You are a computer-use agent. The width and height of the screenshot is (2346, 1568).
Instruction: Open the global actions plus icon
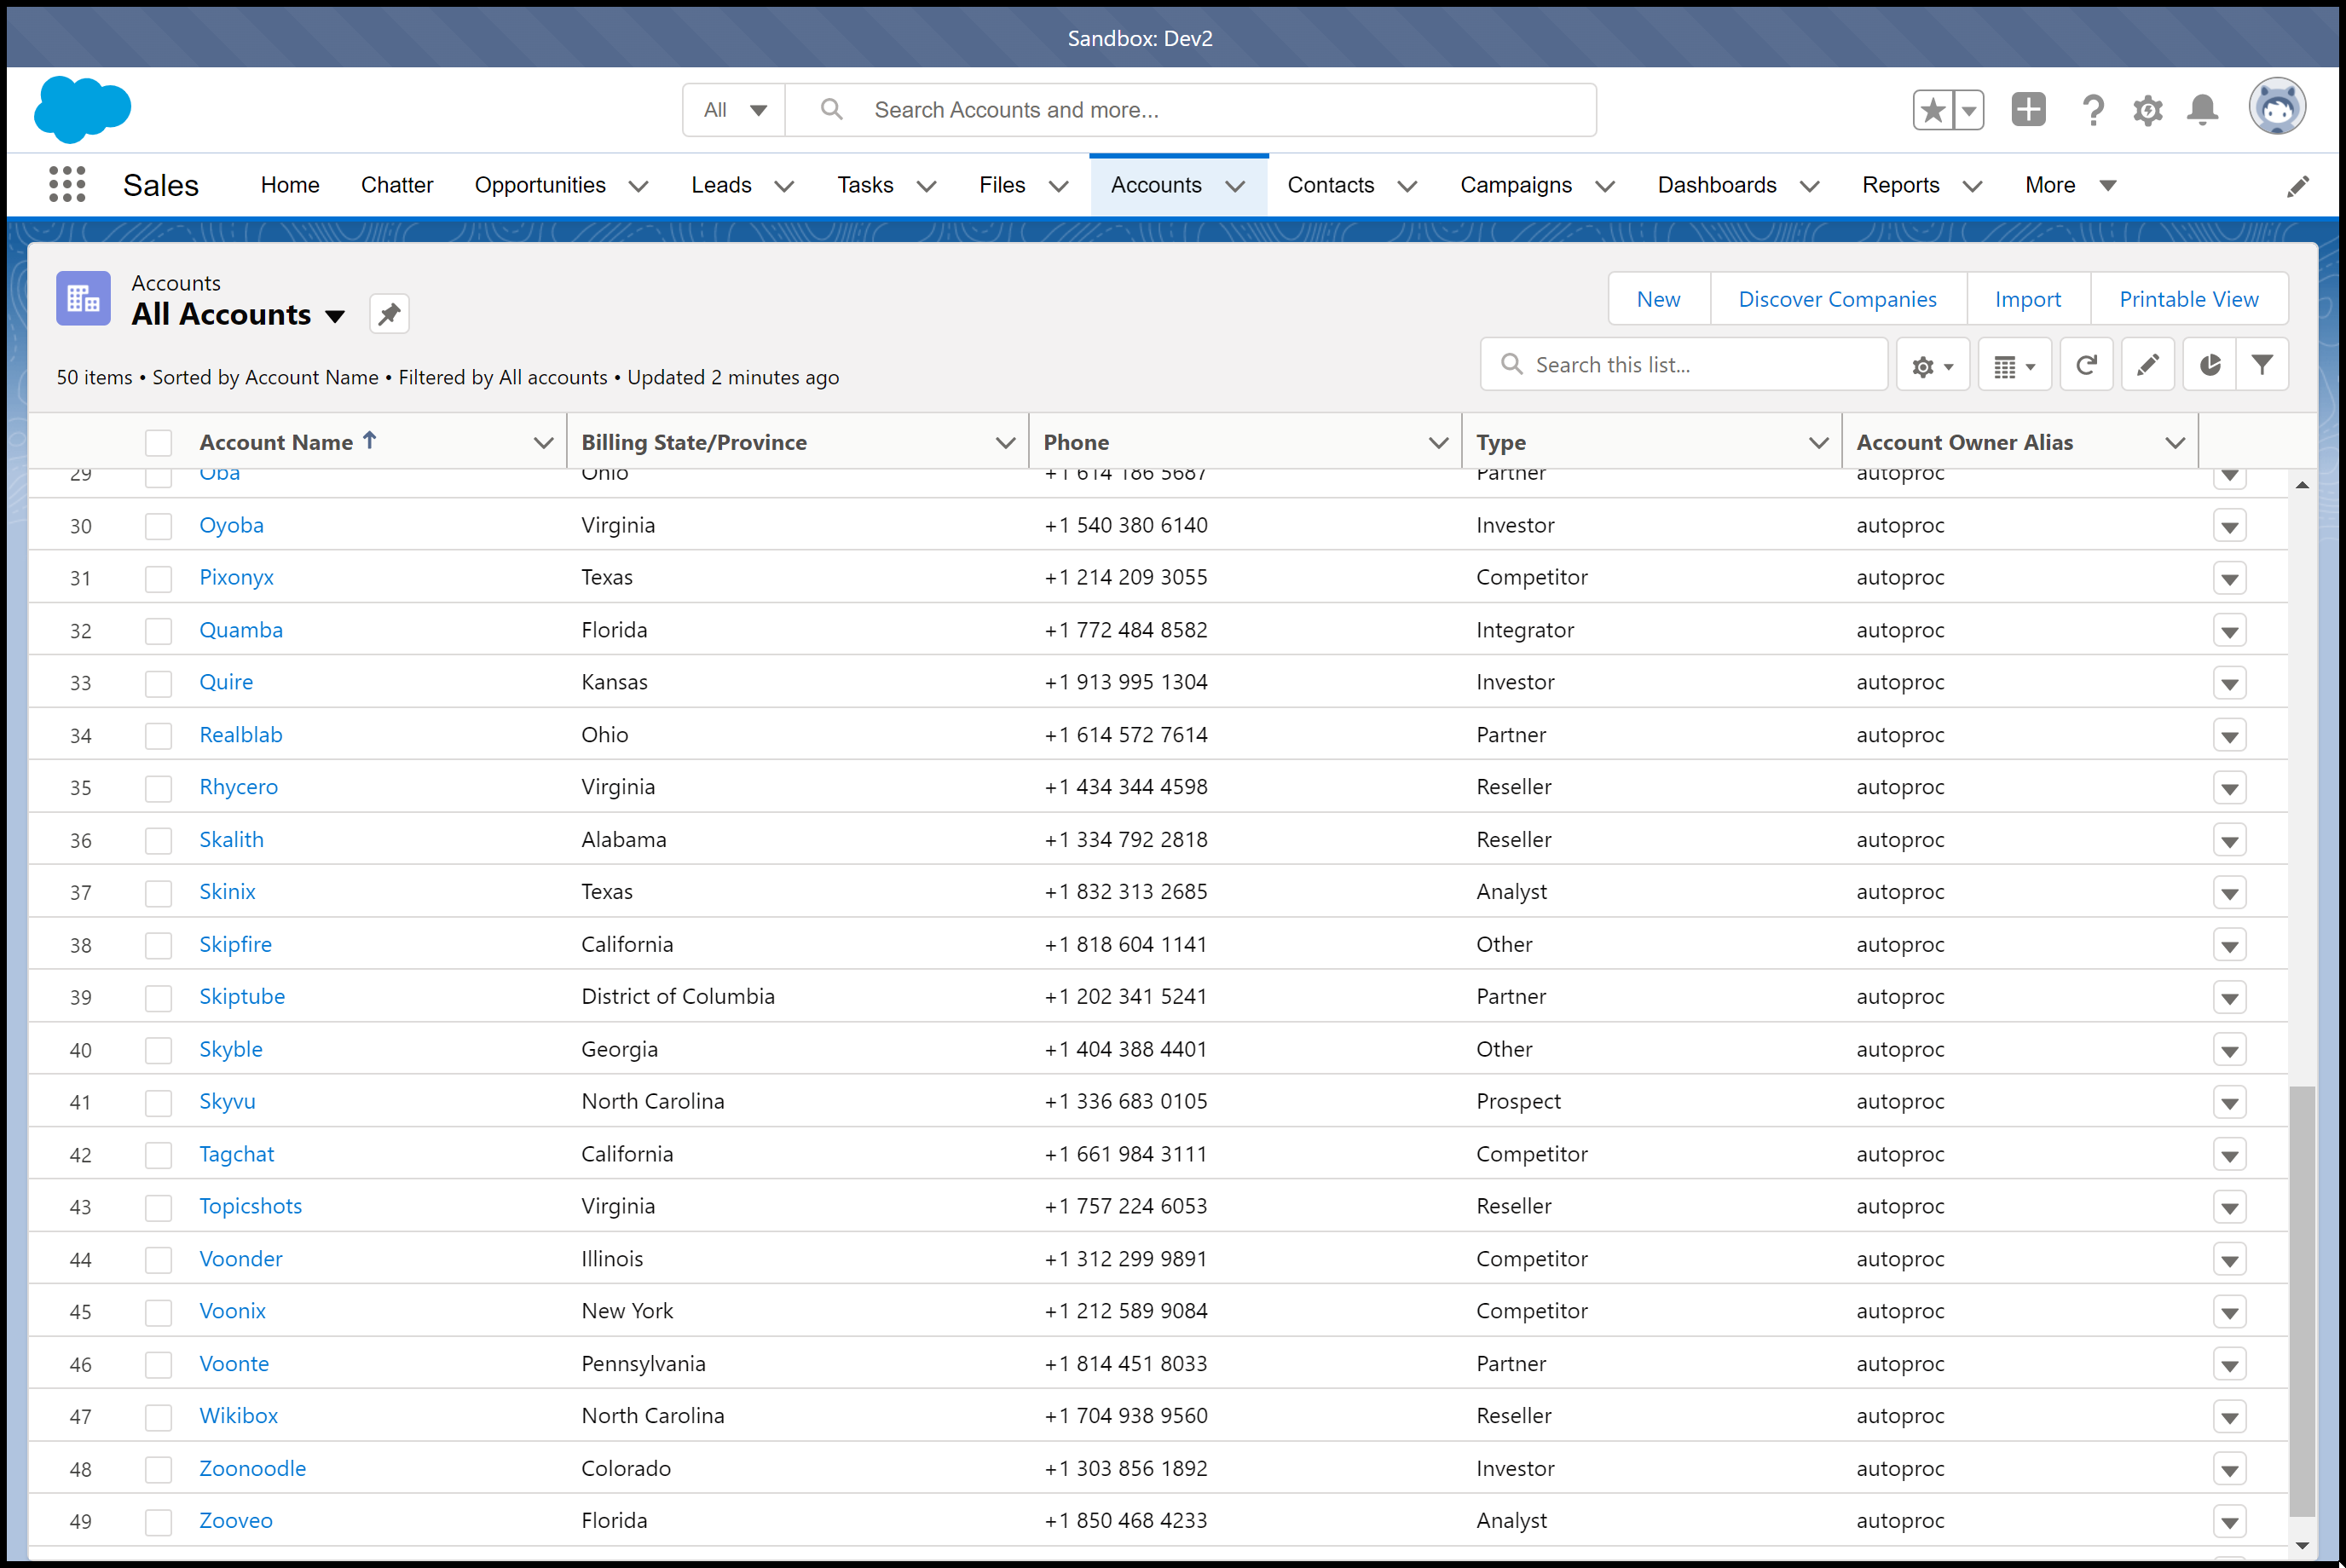pos(2028,110)
